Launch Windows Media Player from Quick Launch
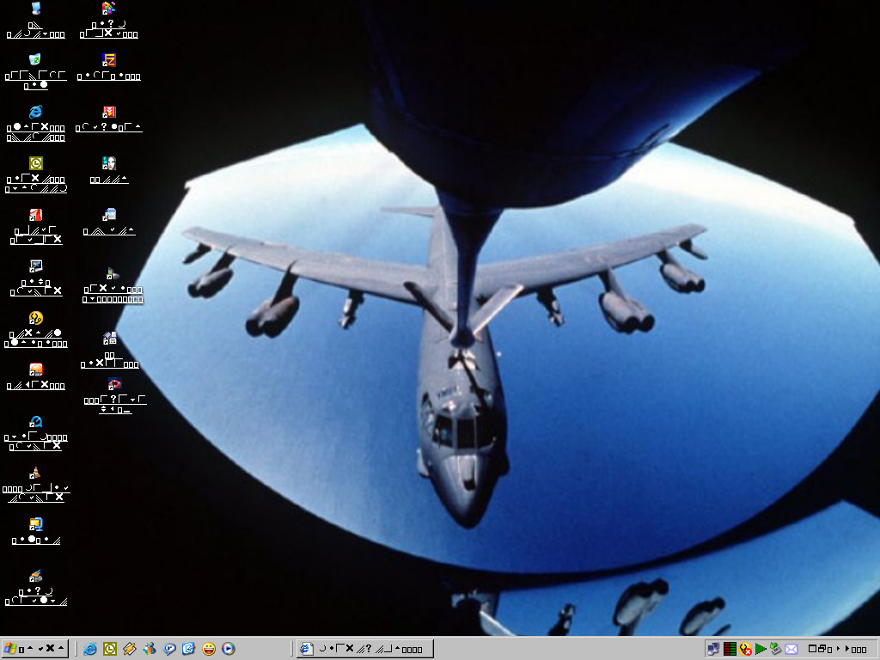The height and width of the screenshot is (660, 880). [229, 649]
